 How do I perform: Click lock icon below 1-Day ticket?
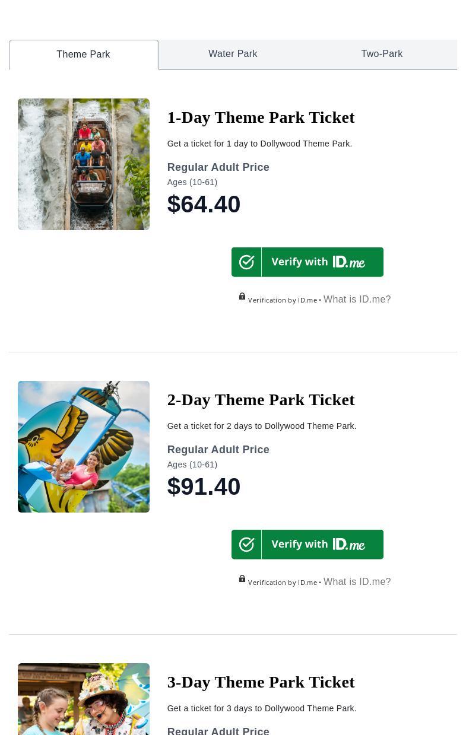click(242, 297)
